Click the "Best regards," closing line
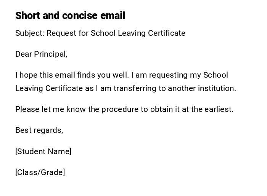This screenshot has width=267, height=196. 39,130
